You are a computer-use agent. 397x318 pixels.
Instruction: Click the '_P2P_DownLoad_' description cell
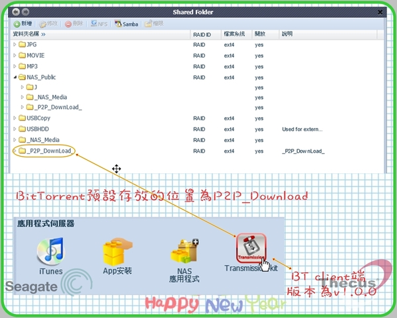pyautogui.click(x=303, y=151)
